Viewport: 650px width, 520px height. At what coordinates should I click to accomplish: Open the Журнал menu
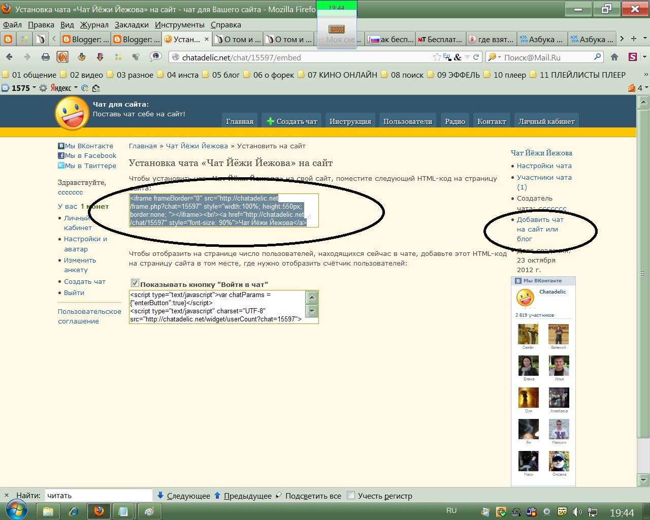pos(94,24)
